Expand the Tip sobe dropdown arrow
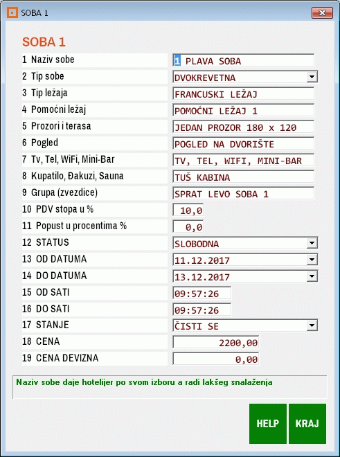The image size is (340, 457). 312,77
